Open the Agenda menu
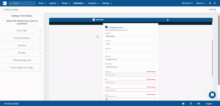 tap(54, 3)
